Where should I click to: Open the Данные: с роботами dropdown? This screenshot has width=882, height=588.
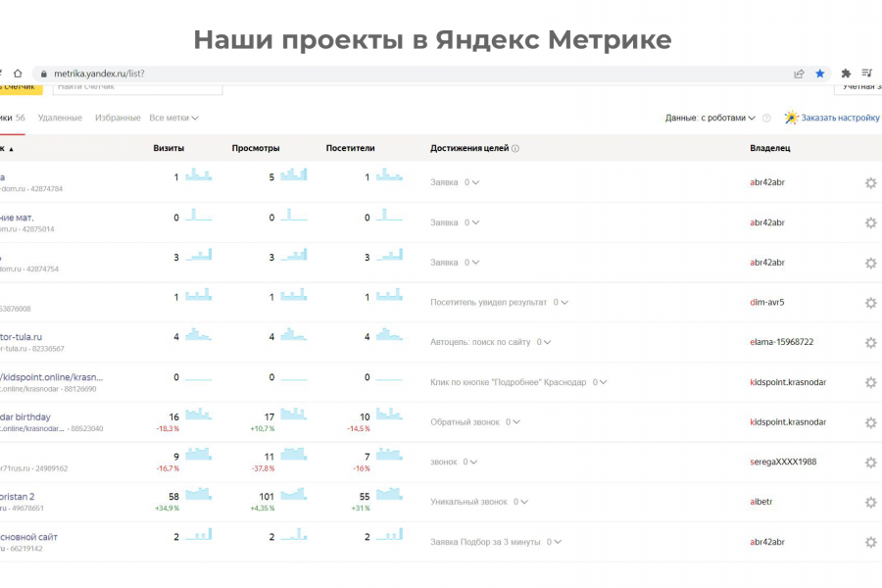[710, 118]
